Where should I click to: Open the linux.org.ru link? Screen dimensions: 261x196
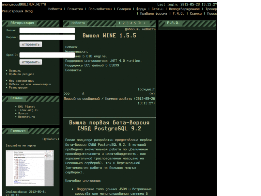(28, 110)
